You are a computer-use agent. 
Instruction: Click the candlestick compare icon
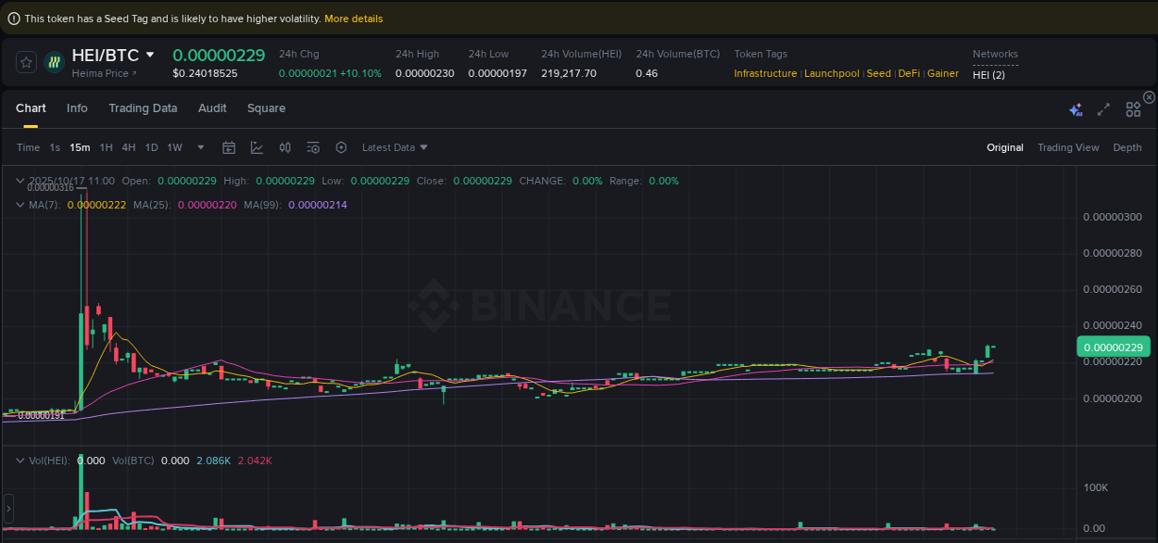(x=284, y=146)
